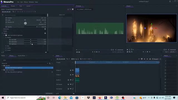The image size is (178, 100).
Task: Toggle keyframing circle for Scale property
Action: pyautogui.click(x=6, y=20)
